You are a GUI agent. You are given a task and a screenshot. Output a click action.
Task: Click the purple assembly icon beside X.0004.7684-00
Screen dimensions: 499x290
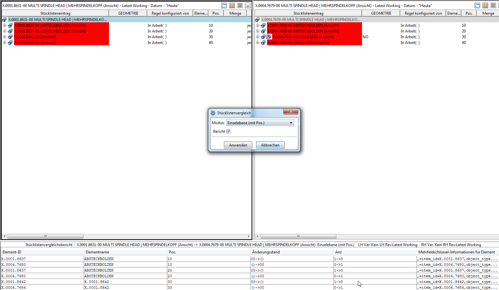point(269,37)
